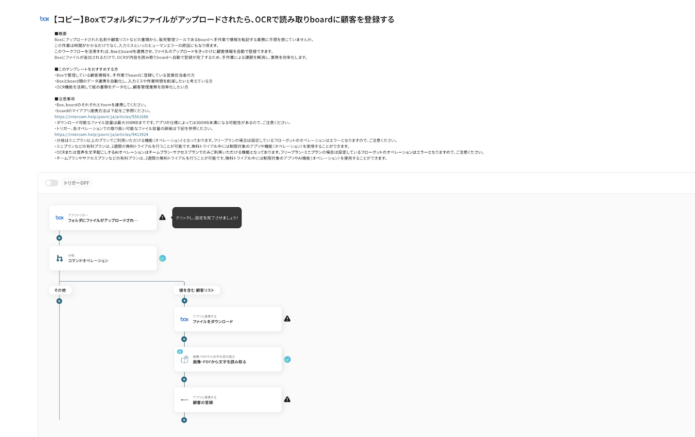The height and width of the screenshot is (437, 695).
Task: Add a step below the OCR step
Action: [184, 380]
